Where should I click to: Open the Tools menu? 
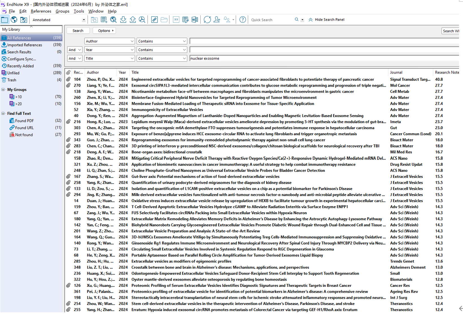coord(79,11)
